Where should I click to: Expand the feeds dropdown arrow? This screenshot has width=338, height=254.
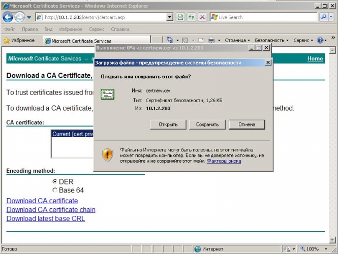tap(193, 40)
